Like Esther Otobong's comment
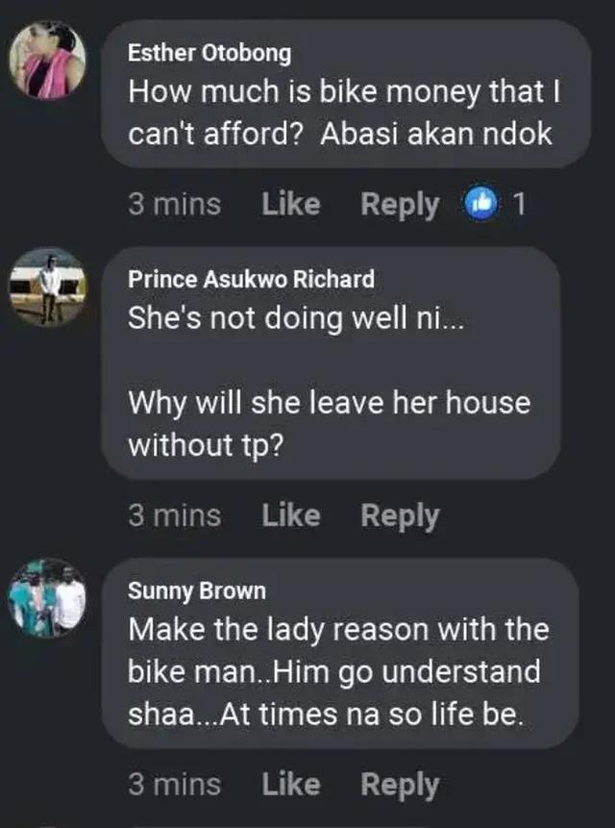 click(291, 204)
